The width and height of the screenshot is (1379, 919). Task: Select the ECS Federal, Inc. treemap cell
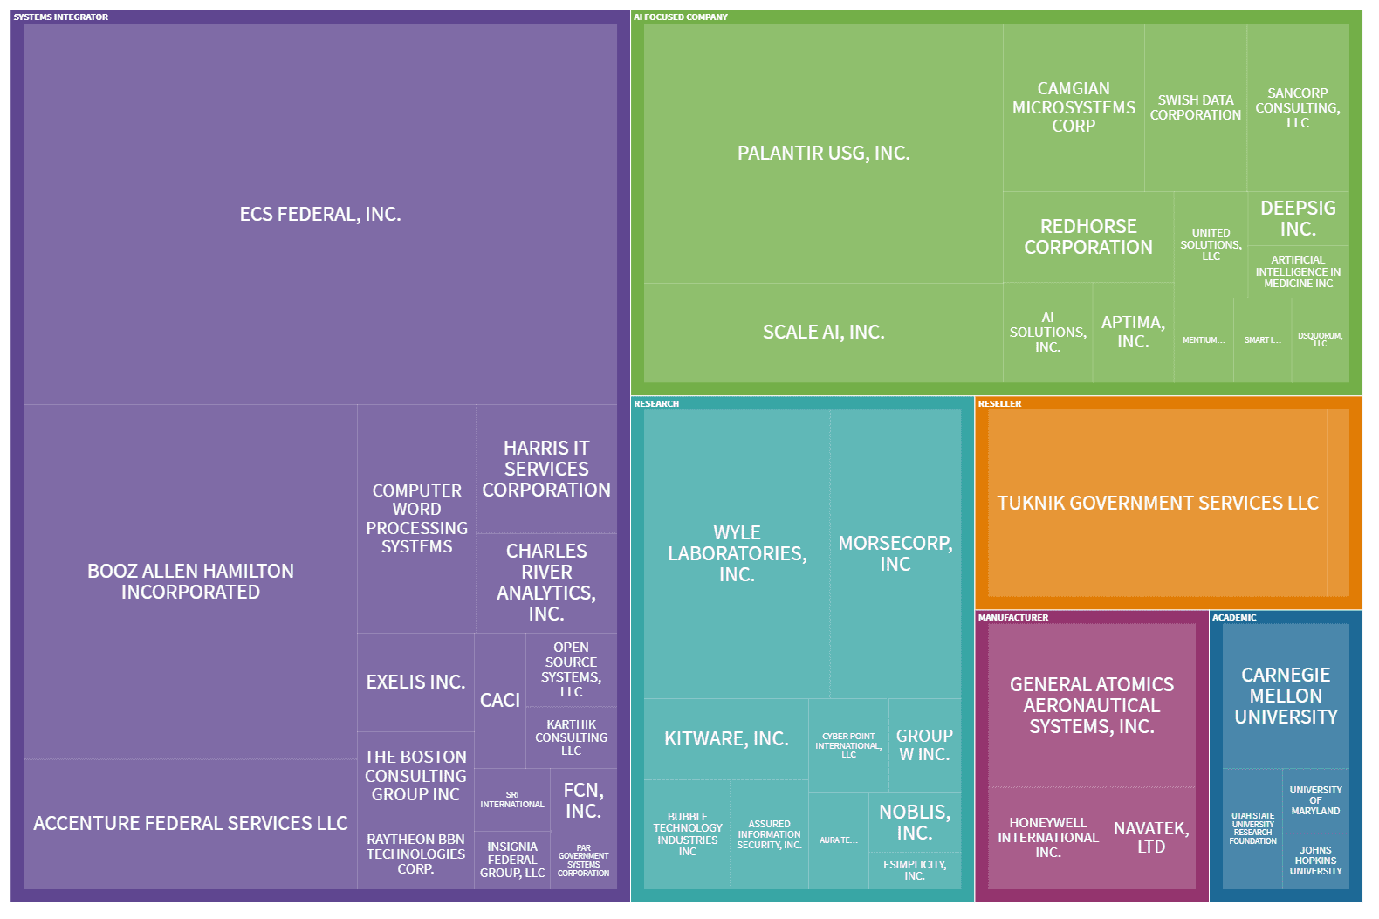click(x=320, y=214)
